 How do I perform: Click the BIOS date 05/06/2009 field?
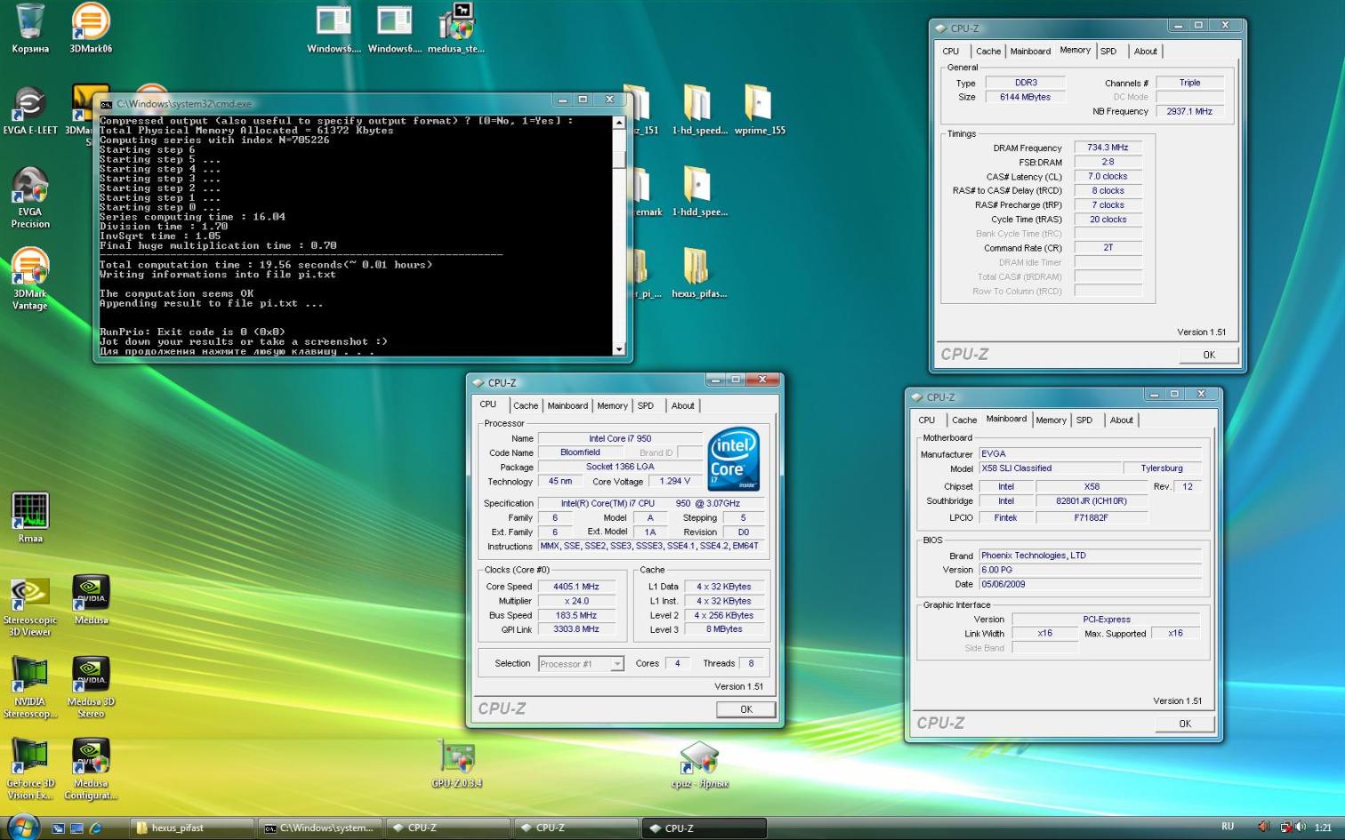(1090, 584)
